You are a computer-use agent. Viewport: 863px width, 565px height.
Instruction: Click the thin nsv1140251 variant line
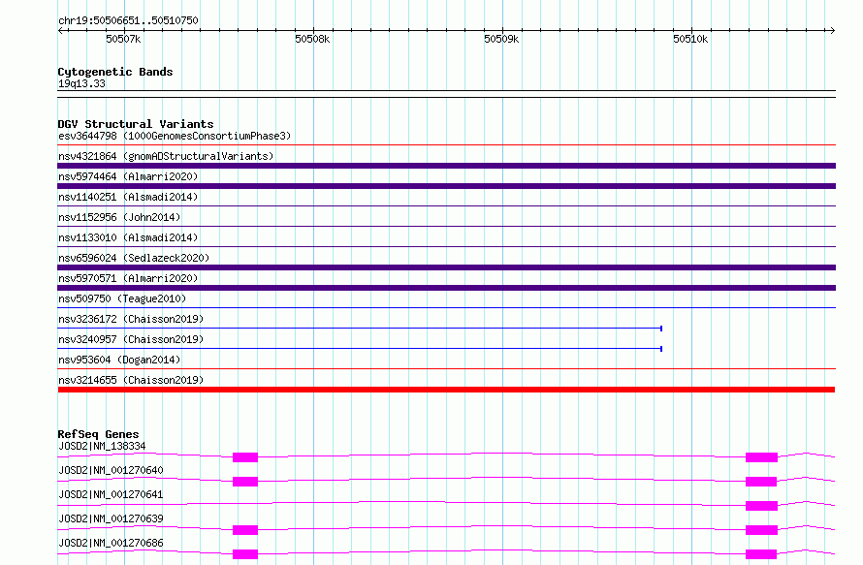pyautogui.click(x=446, y=206)
